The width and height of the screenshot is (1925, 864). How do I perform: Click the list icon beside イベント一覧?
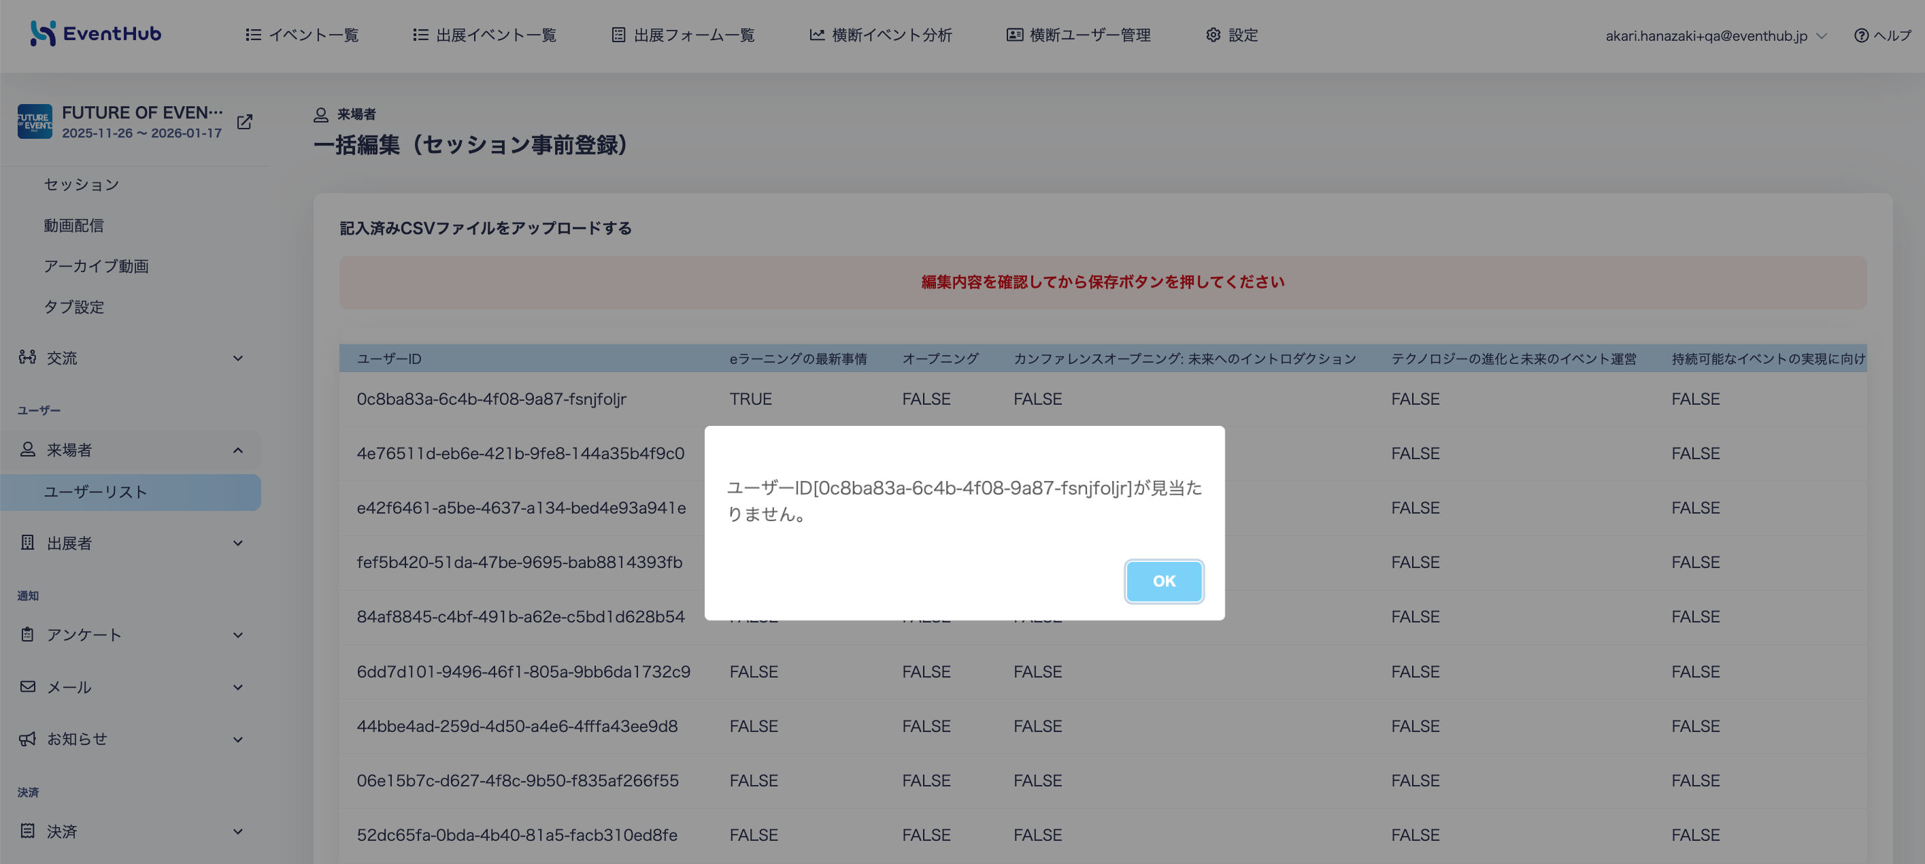253,35
